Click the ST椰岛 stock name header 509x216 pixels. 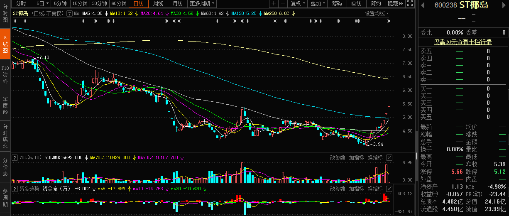pyautogui.click(x=474, y=5)
